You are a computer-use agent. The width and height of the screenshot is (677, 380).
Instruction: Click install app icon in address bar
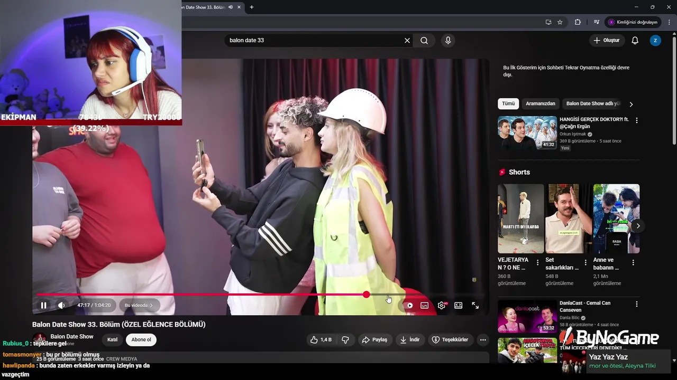548,22
